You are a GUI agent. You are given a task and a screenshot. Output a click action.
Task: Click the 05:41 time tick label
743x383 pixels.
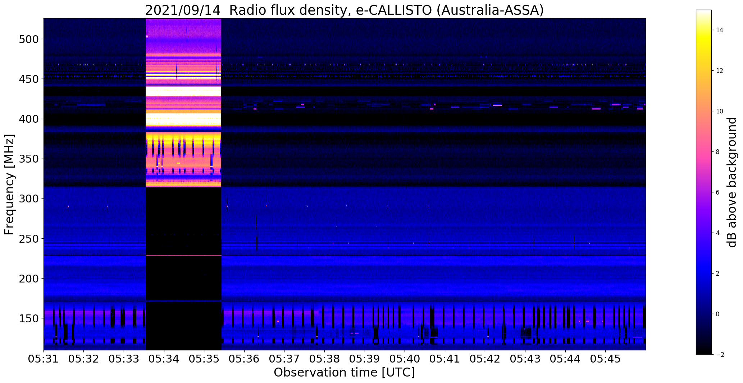click(x=445, y=359)
